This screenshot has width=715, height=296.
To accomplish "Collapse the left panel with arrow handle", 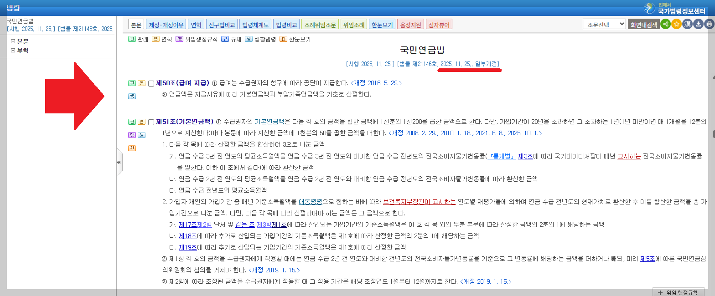I will pos(119,162).
